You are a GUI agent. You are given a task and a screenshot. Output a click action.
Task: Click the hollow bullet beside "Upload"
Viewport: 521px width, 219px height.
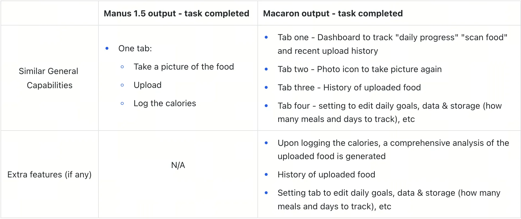click(122, 85)
